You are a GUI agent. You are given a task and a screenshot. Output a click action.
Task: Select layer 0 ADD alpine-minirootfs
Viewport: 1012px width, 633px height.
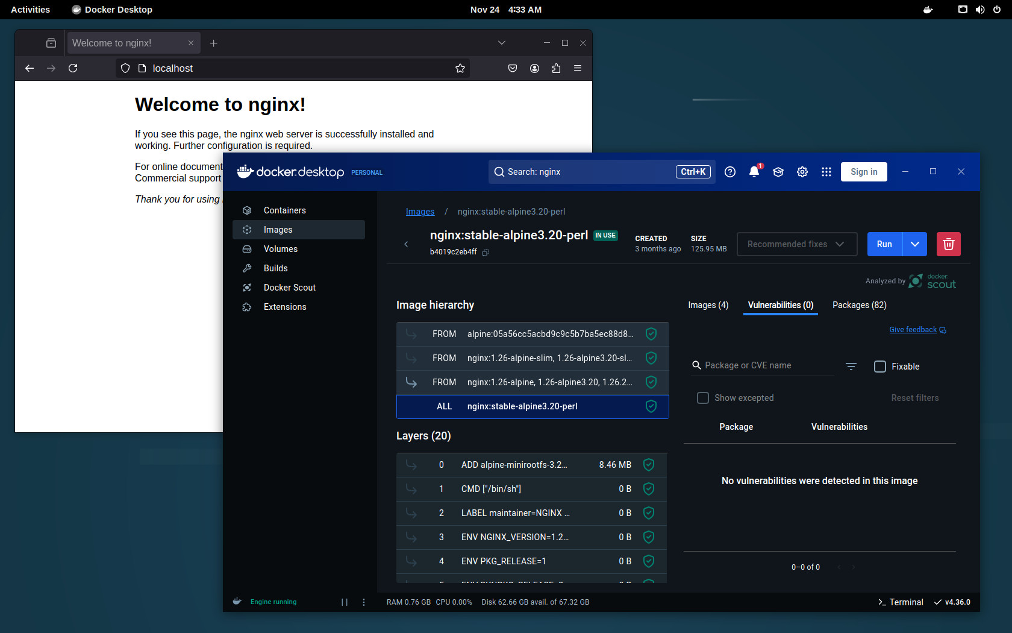tap(532, 465)
